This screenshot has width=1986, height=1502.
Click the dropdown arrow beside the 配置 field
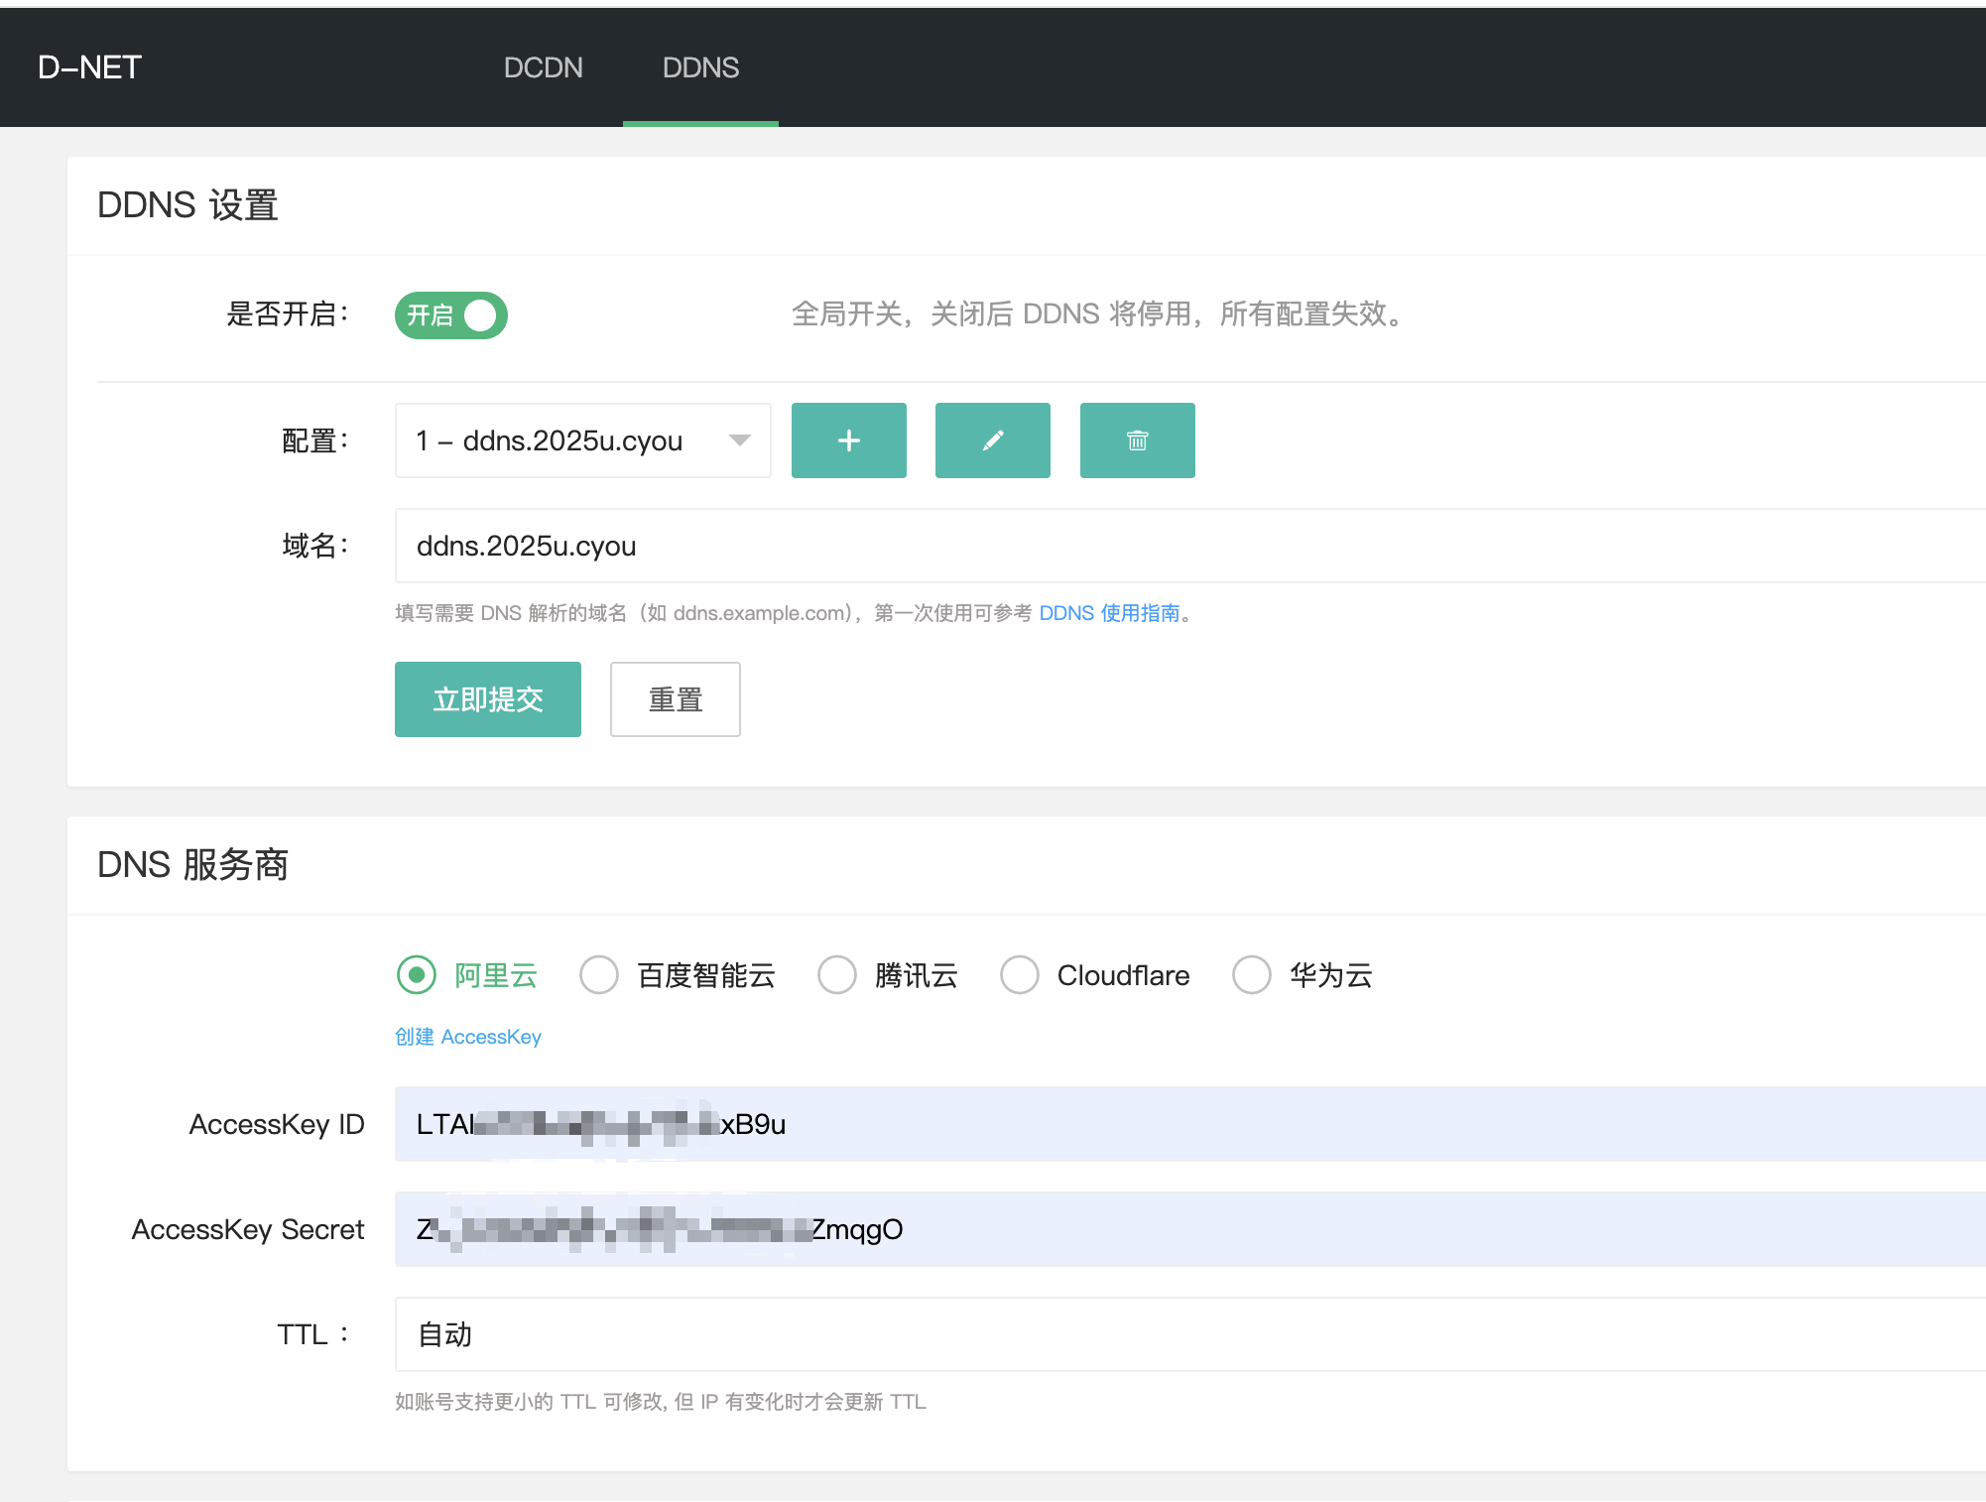coord(738,440)
